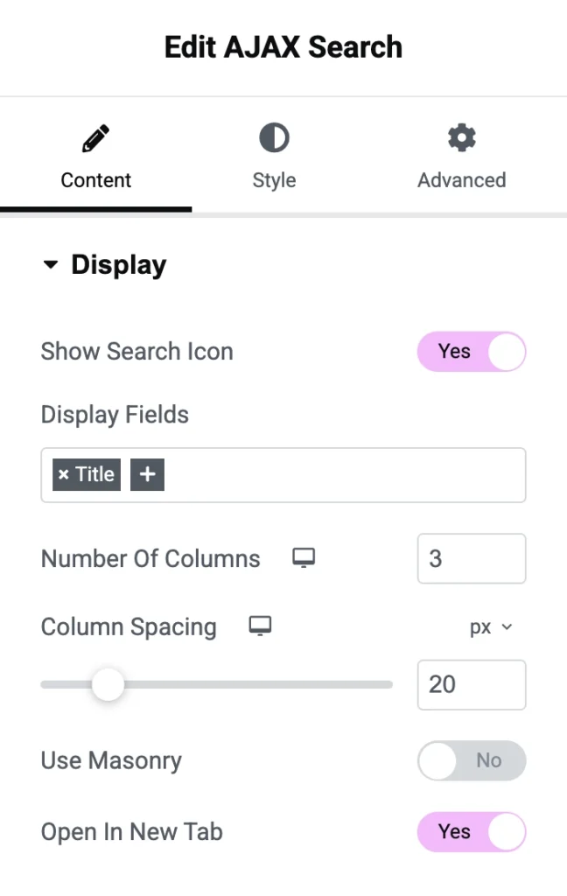
Task: Open the px unit dropdown
Action: [x=490, y=627]
